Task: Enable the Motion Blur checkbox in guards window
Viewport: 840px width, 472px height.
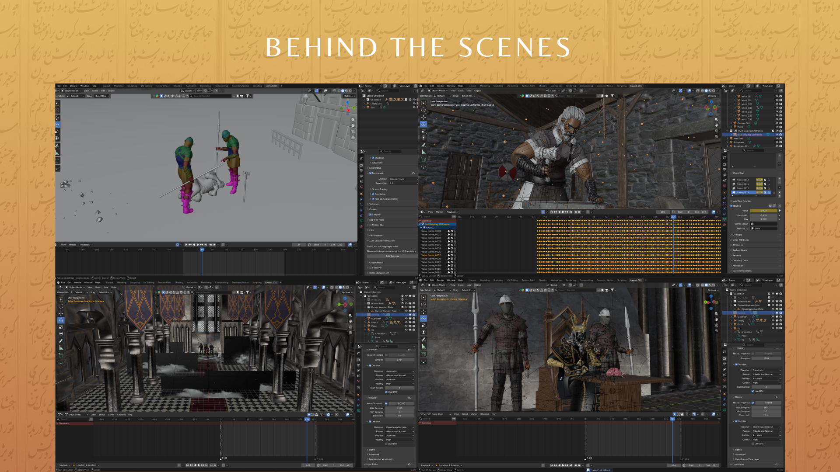Action: pyautogui.click(x=371, y=225)
